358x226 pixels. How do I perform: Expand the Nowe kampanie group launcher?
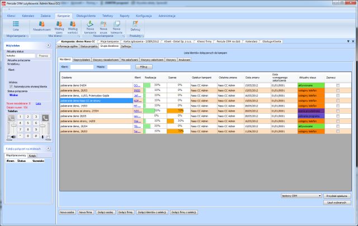124,36
